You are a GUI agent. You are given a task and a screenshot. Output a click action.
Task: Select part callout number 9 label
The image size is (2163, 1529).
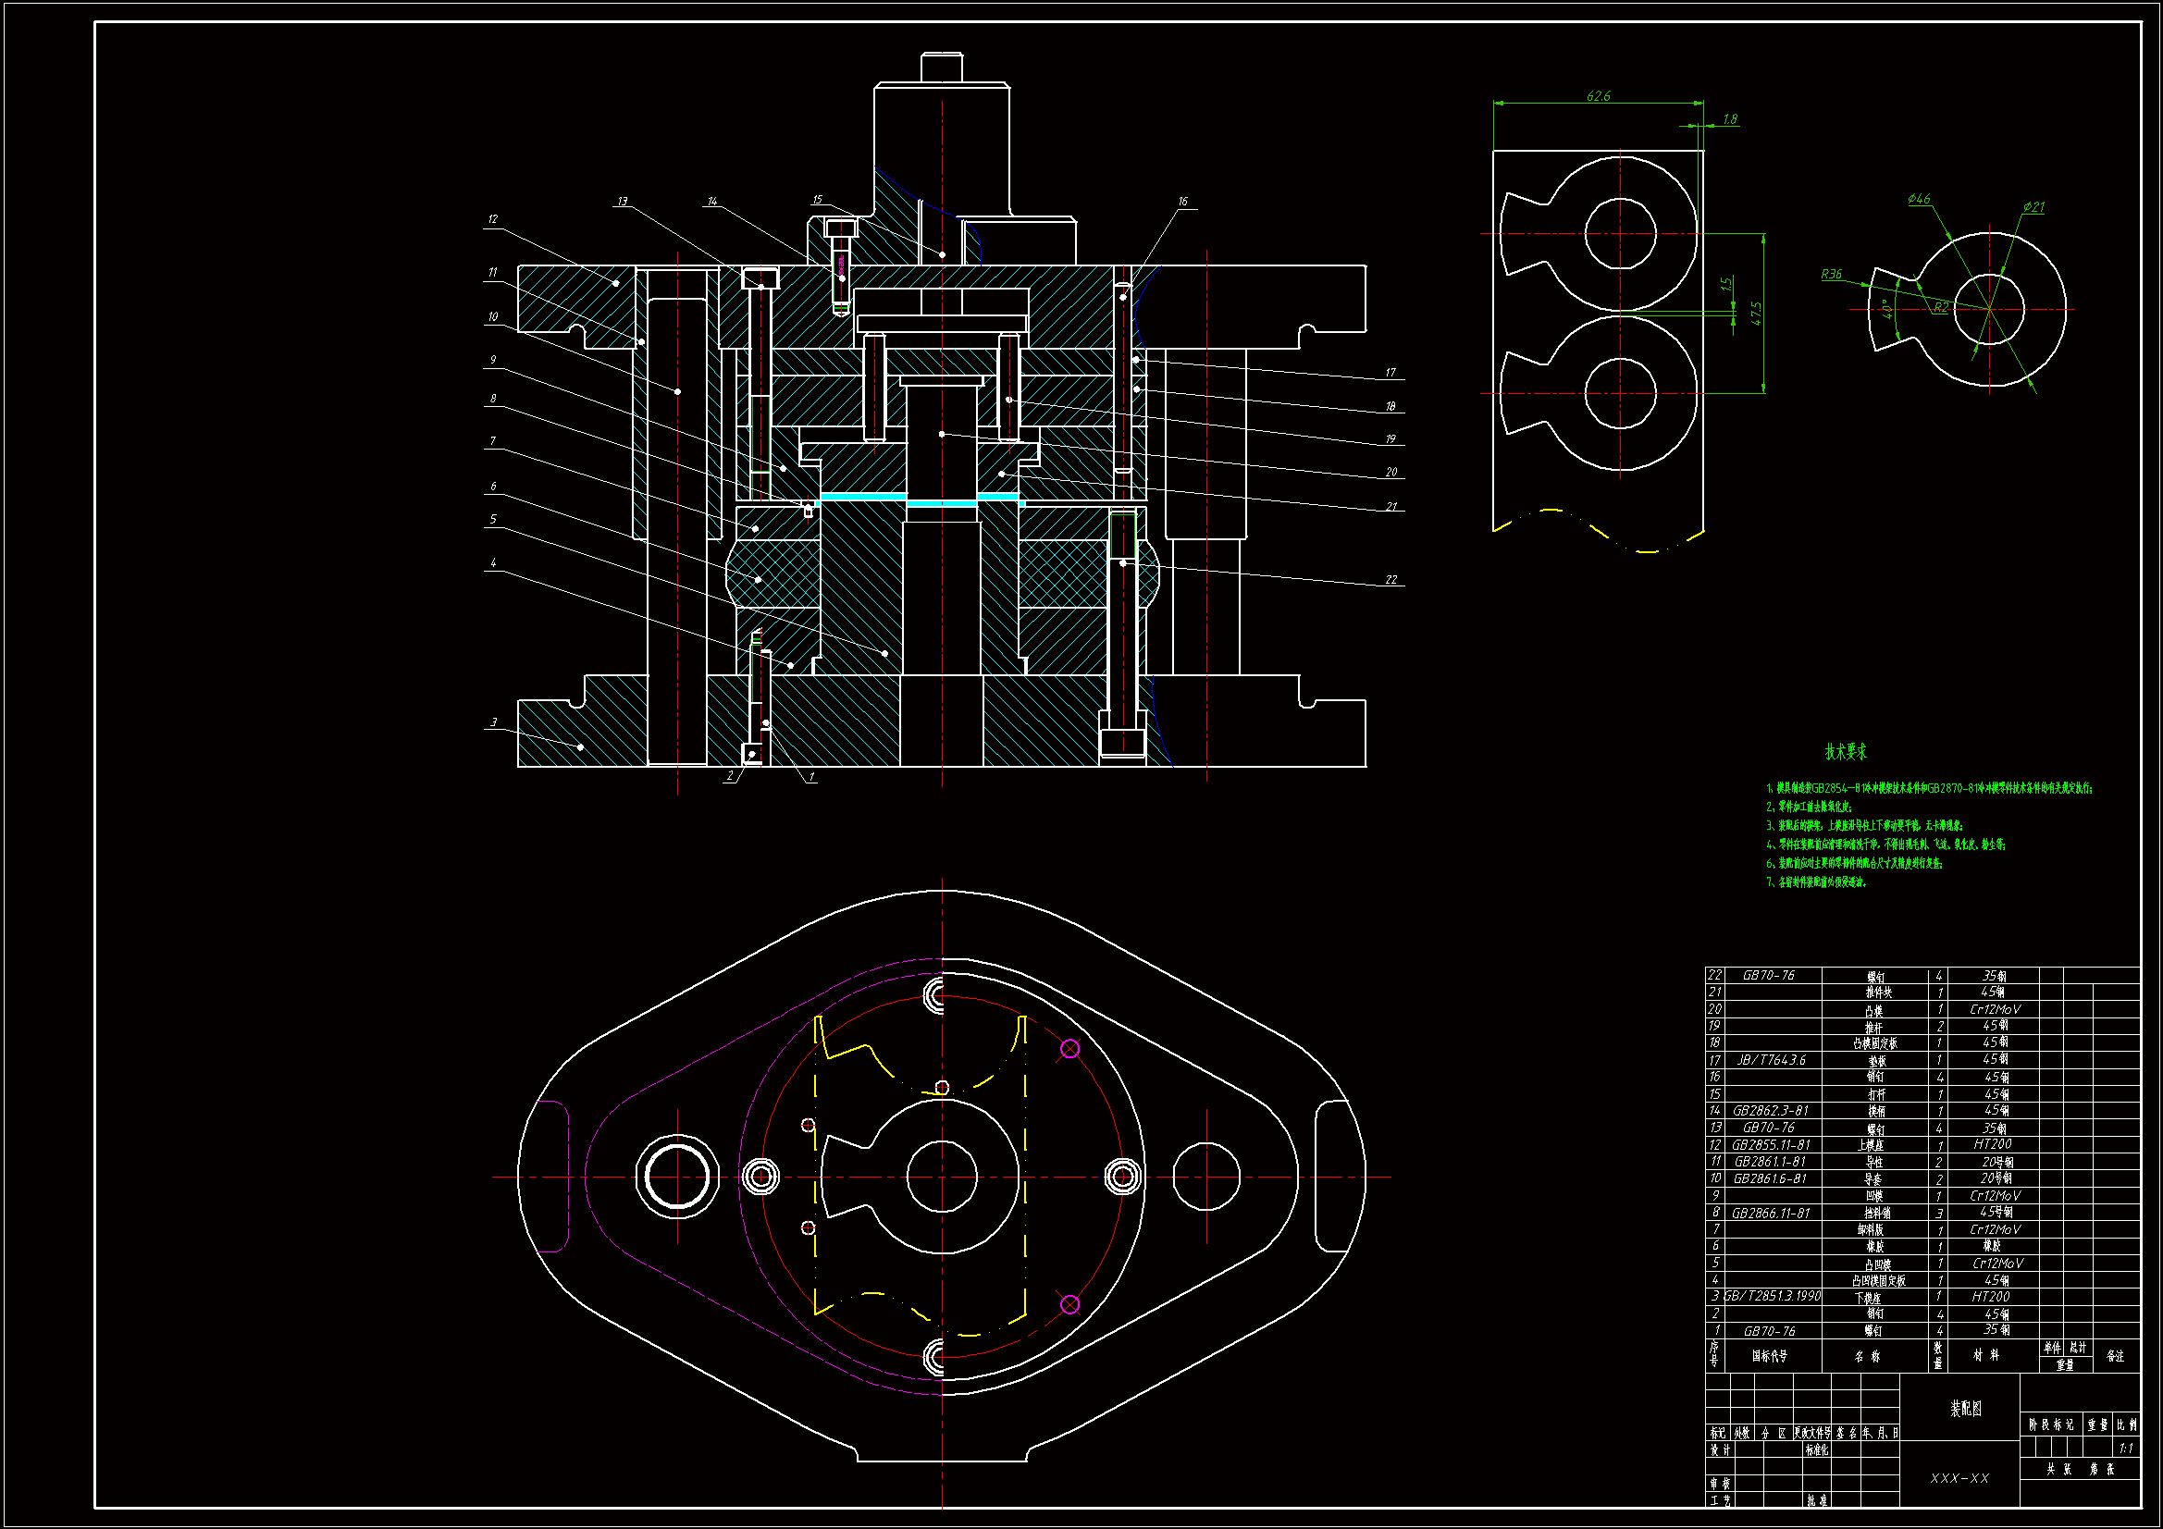click(x=493, y=360)
